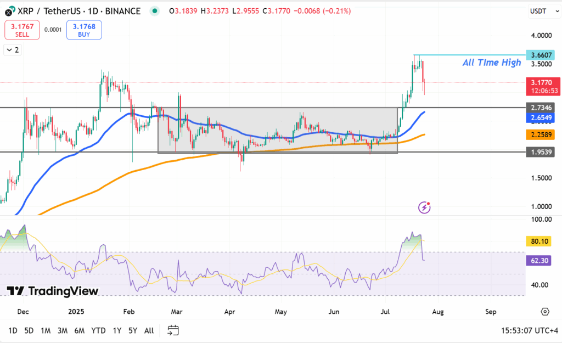
Task: Click the 3.1767 SELL button
Action: pyautogui.click(x=22, y=30)
